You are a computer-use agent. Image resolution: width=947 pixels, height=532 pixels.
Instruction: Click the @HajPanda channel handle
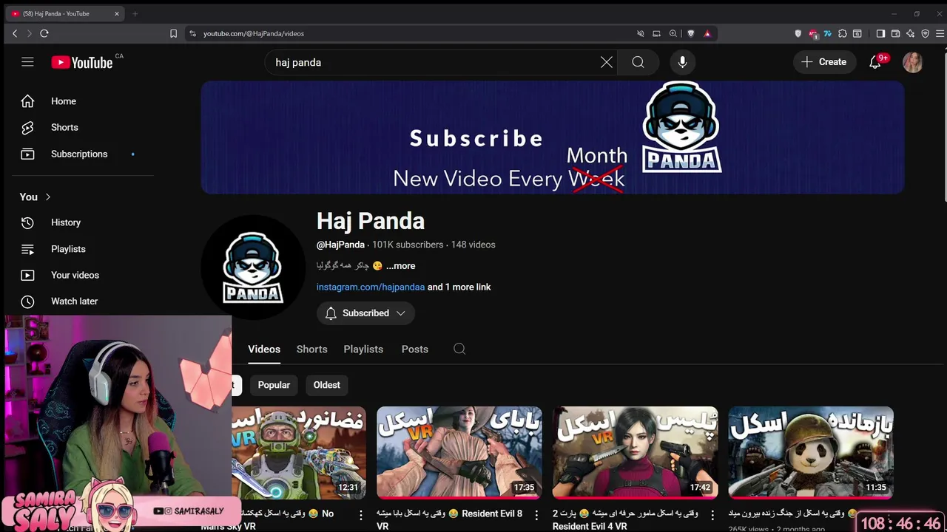pyautogui.click(x=340, y=245)
